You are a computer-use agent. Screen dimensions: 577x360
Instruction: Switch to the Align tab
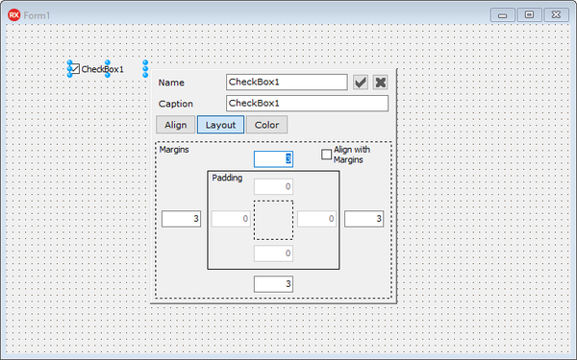[176, 125]
